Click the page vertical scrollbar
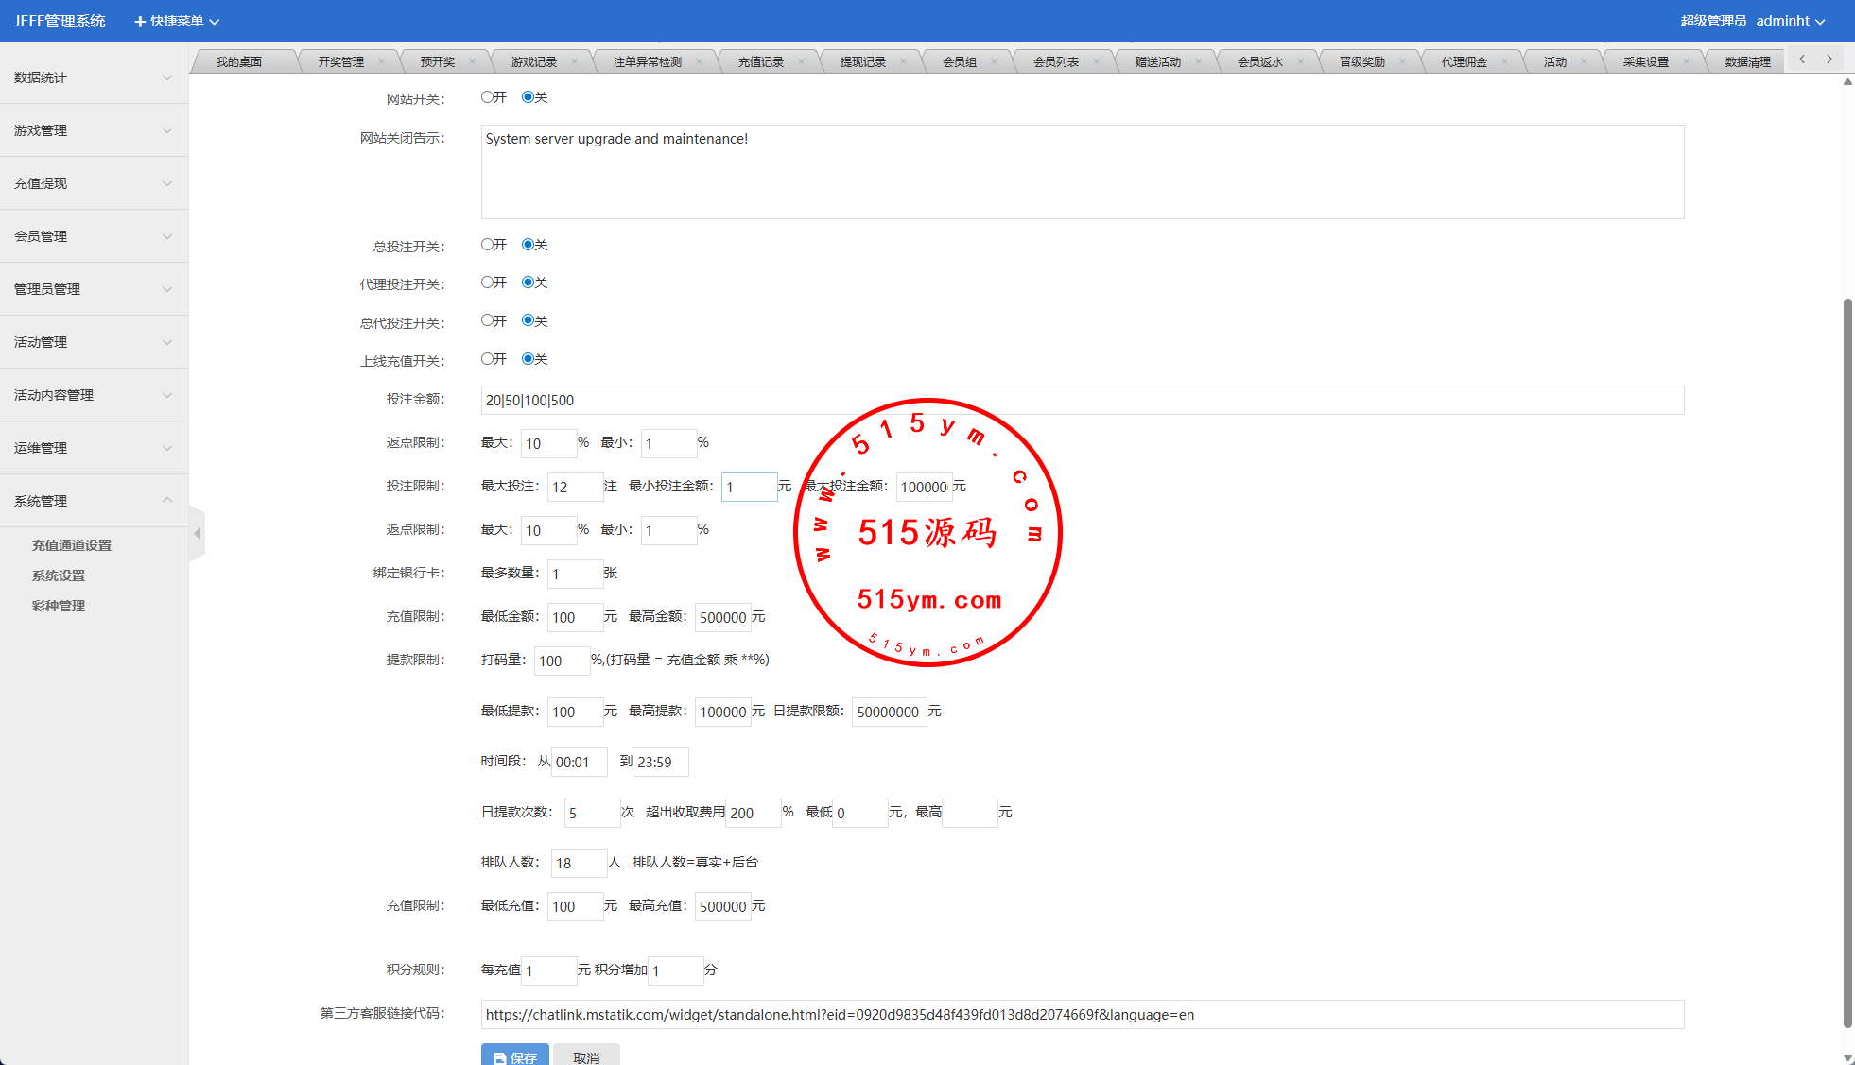This screenshot has width=1855, height=1065. [1847, 661]
